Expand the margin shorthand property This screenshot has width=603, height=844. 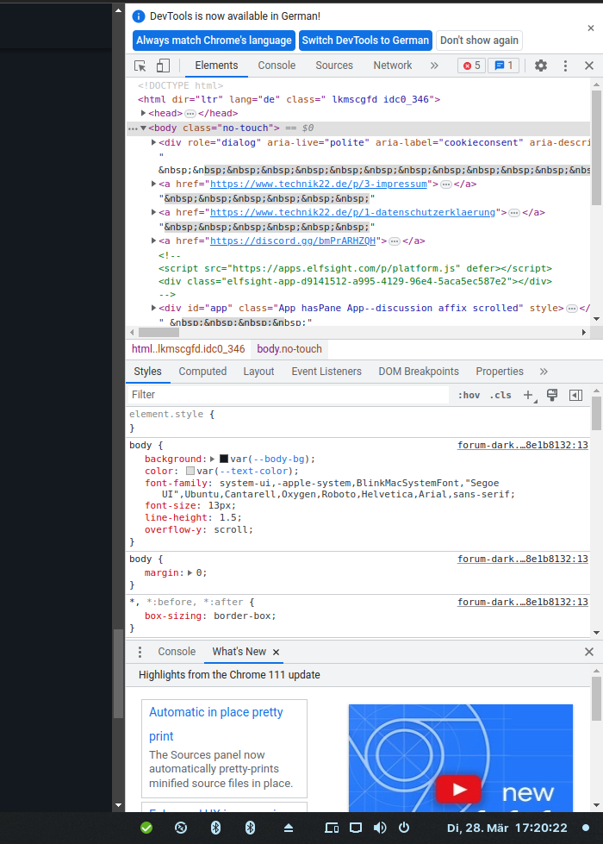190,573
